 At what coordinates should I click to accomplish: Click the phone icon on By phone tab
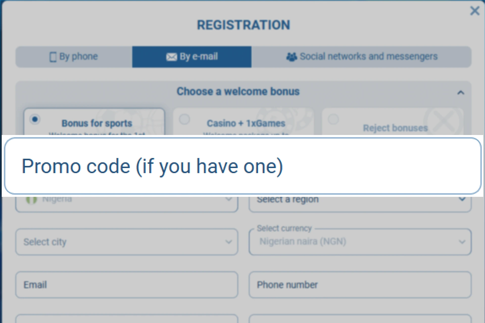[53, 57]
